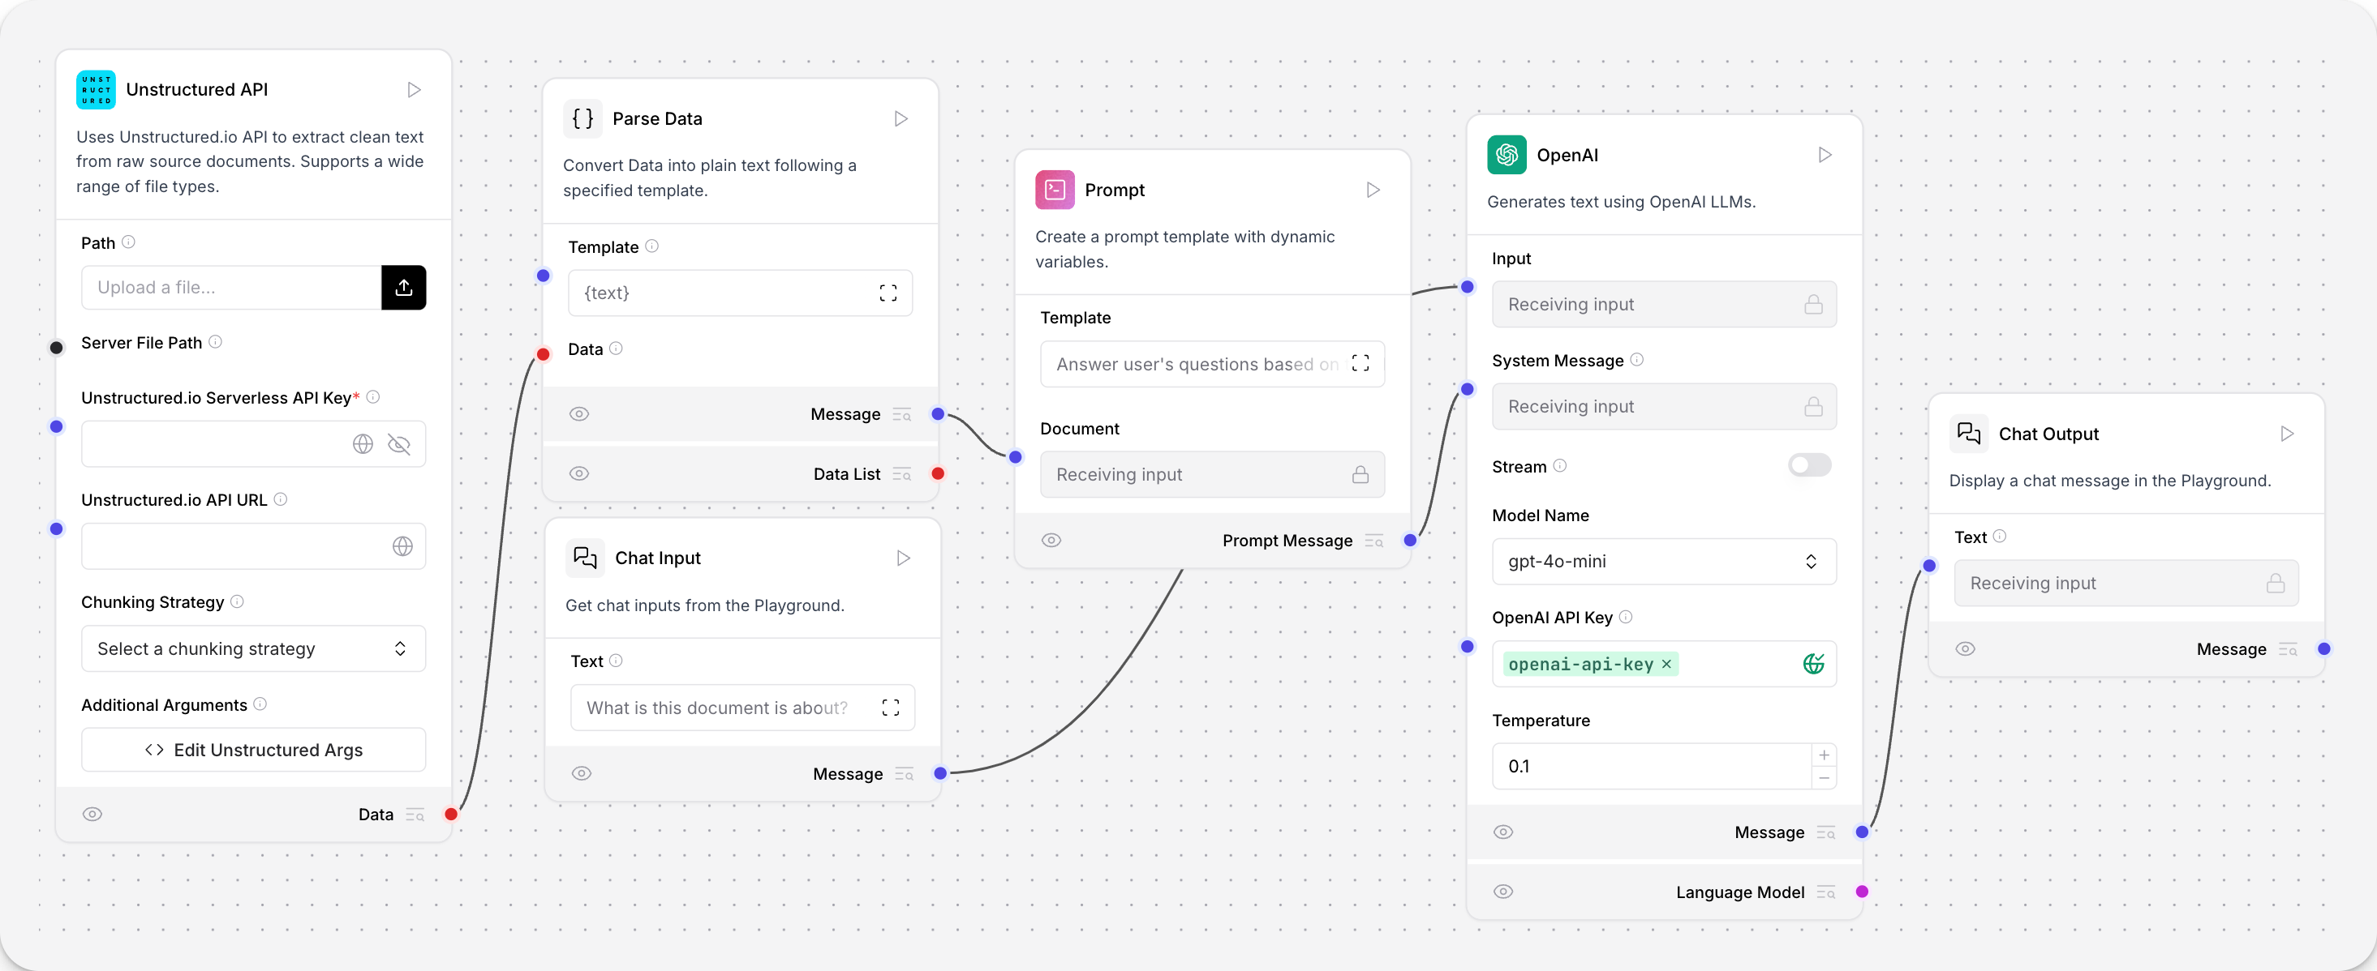Click the Chat Output bubbles icon
Image resolution: width=2377 pixels, height=971 pixels.
(1968, 434)
